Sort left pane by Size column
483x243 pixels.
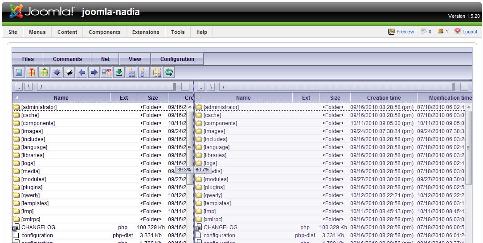[x=153, y=98]
